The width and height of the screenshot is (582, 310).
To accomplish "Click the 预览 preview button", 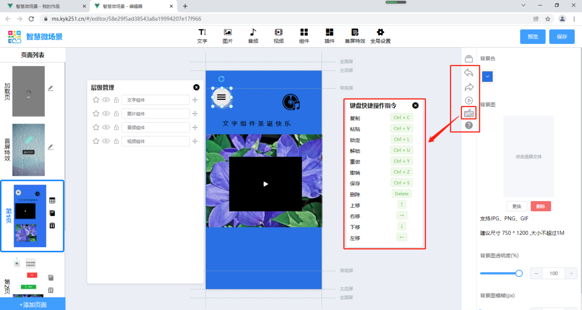I will tap(532, 37).
